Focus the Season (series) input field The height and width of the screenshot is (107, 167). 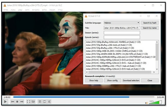(122, 33)
